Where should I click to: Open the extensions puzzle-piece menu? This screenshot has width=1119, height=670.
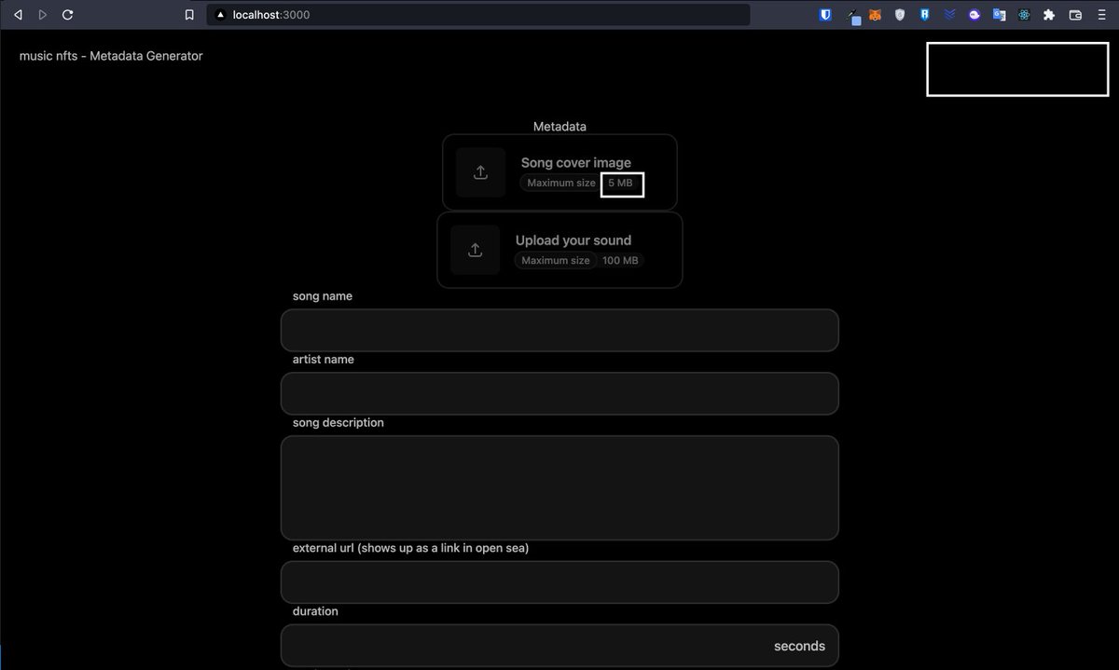(x=1049, y=15)
